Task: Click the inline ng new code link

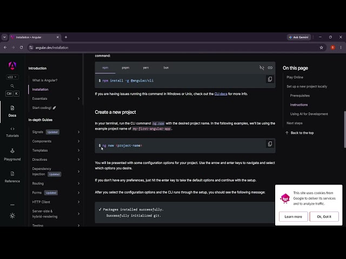Action: (158, 124)
